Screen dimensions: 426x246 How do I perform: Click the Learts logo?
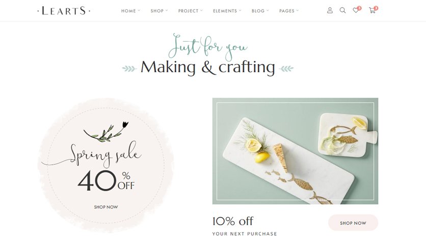(x=64, y=11)
